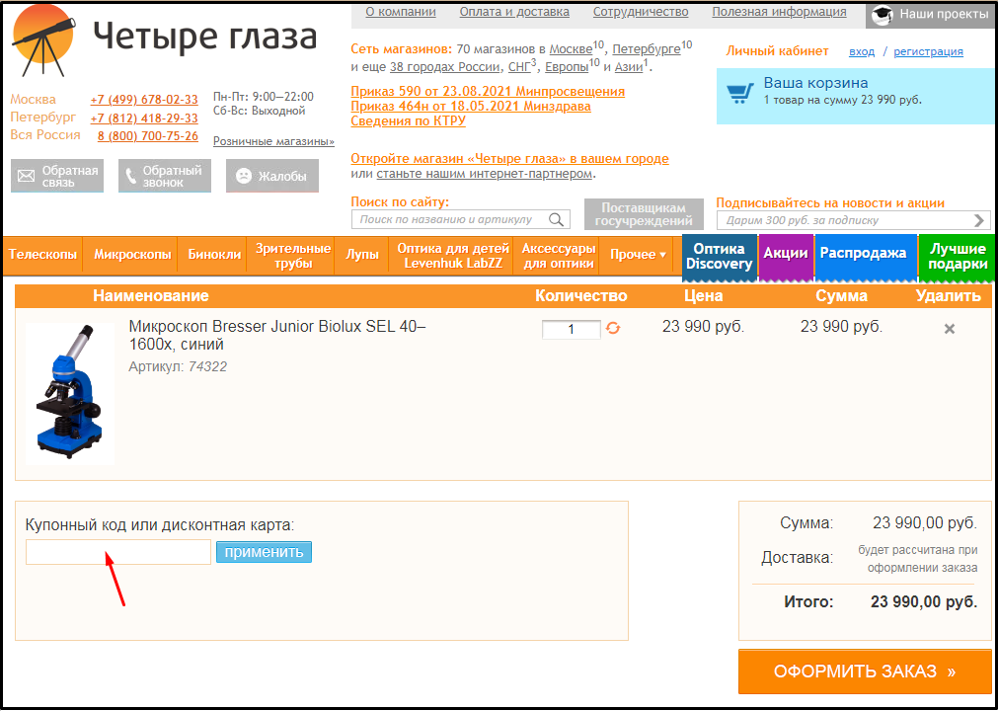Click the Жалобы button
Viewport: 998px width, 711px height.
click(x=272, y=176)
